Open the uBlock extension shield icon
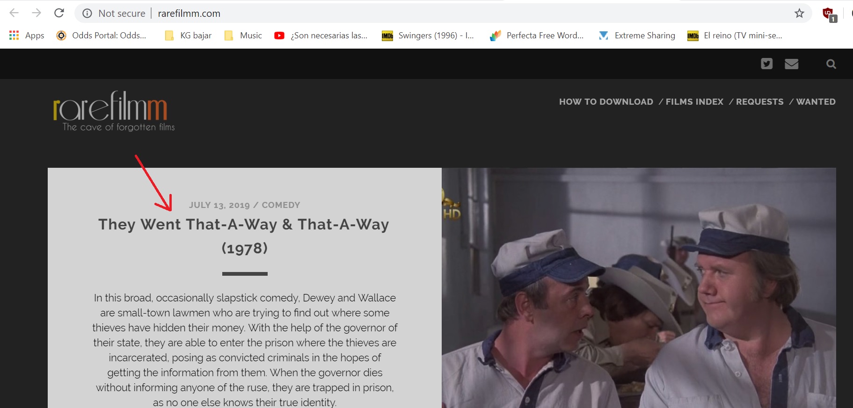853x408 pixels. [829, 14]
